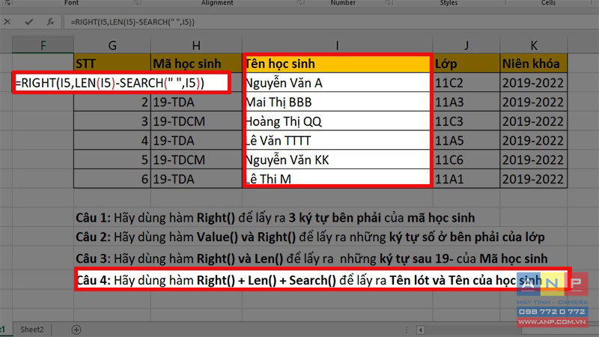The width and height of the screenshot is (599, 337).
Task: Select STT cell with number 2
Action: coord(112,102)
